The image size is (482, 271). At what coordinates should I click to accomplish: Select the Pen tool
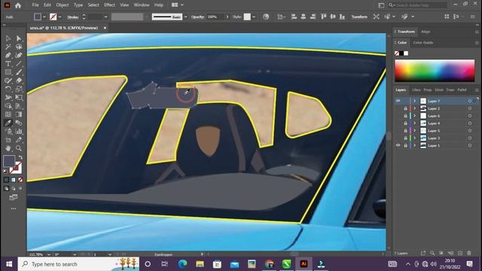(x=8, y=55)
